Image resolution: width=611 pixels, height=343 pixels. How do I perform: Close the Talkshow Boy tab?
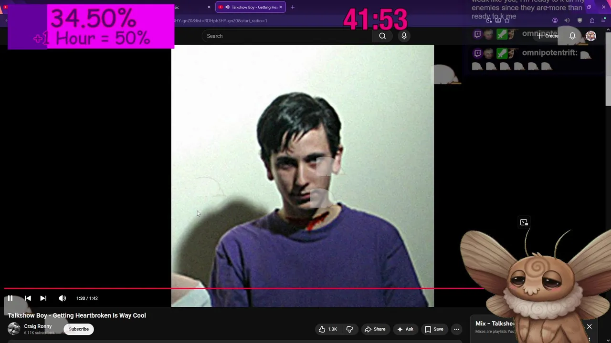pyautogui.click(x=281, y=7)
